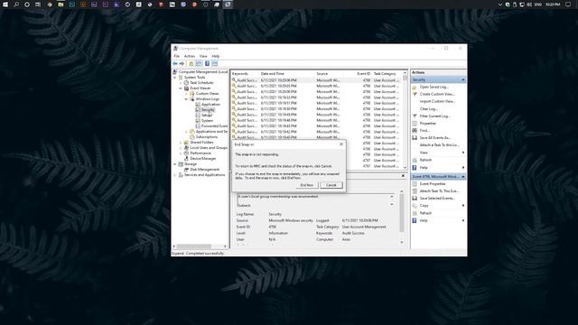The width and height of the screenshot is (578, 325).
Task: Click the Back arrow in the toolbar
Action: coord(175,64)
